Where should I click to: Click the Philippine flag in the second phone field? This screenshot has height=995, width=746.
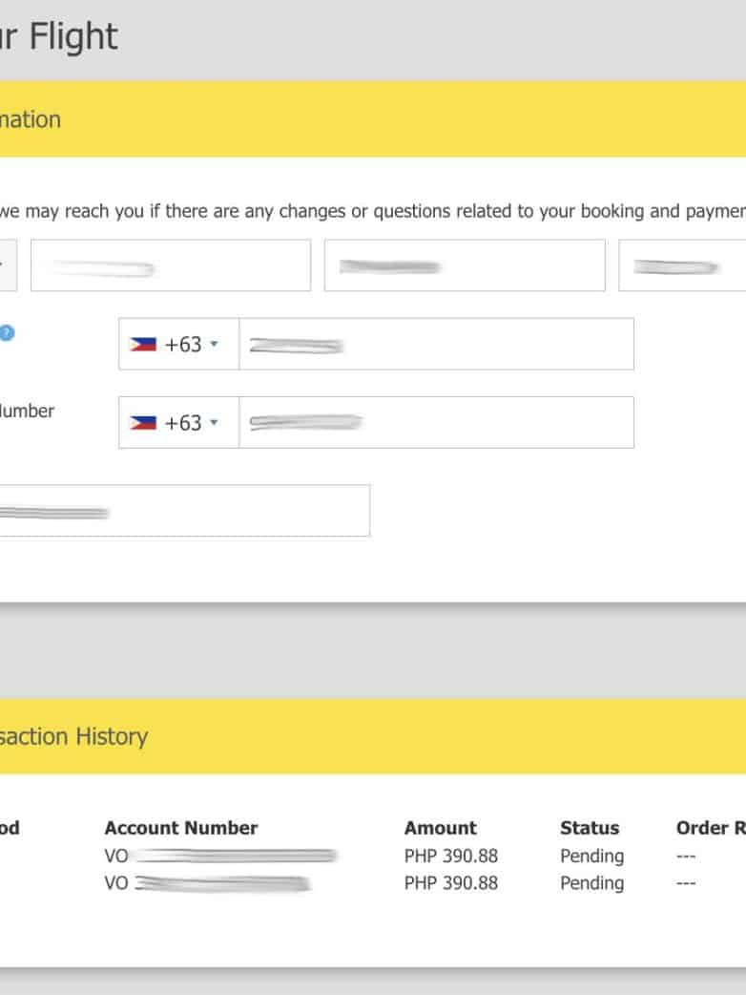point(142,422)
